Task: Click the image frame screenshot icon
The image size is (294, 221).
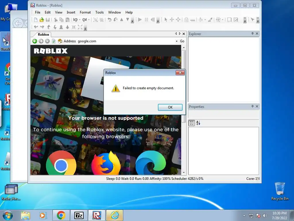Action: pyautogui.click(x=236, y=20)
